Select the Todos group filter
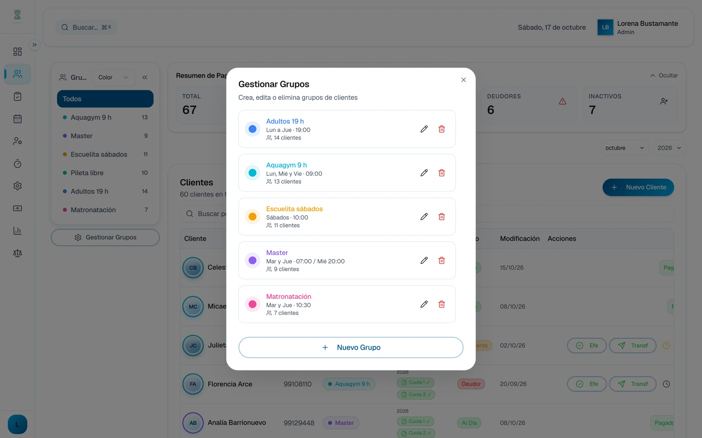This screenshot has height=438, width=702. (105, 99)
